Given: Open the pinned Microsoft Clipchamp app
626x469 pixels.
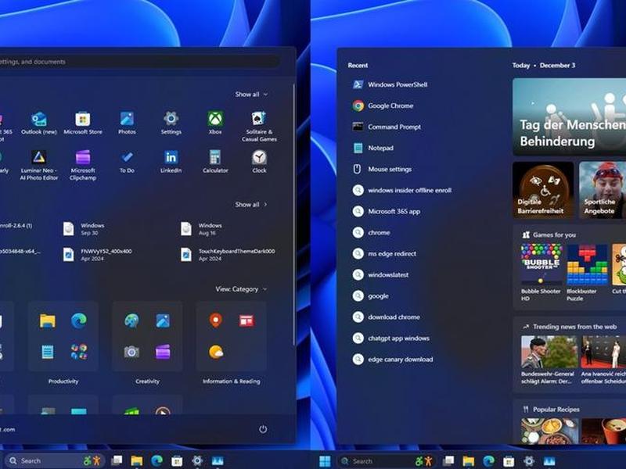Looking at the screenshot, I should coord(83,165).
